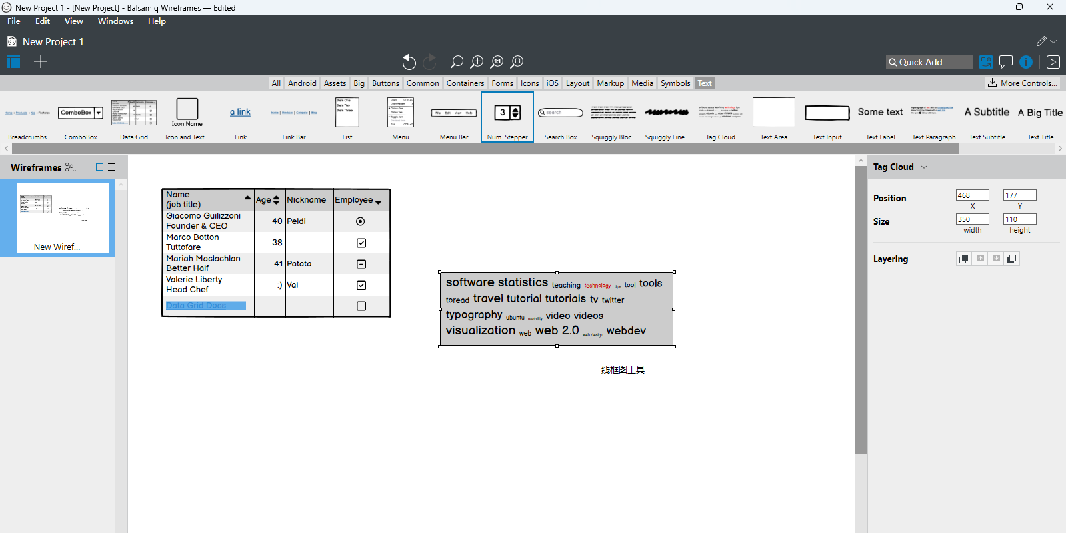Click the Size width field
This screenshot has height=533, width=1066.
972,219
